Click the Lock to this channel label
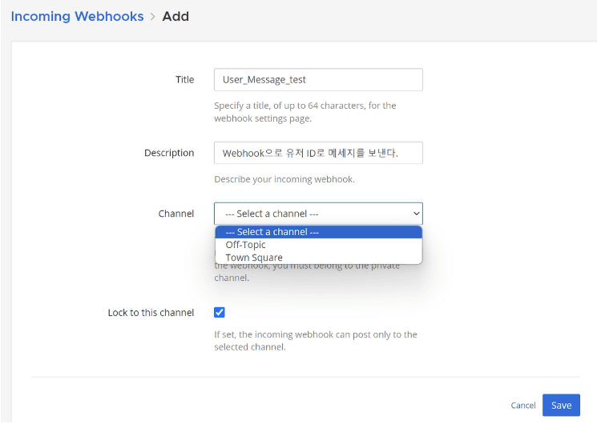This screenshot has width=597, height=428. point(151,313)
